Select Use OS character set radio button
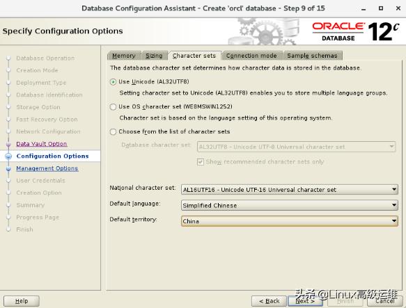The image size is (406, 308). (113, 107)
